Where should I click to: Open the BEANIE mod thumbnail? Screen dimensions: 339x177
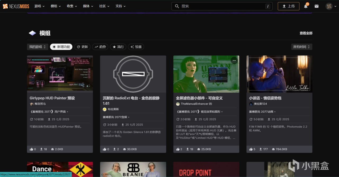[133, 169]
